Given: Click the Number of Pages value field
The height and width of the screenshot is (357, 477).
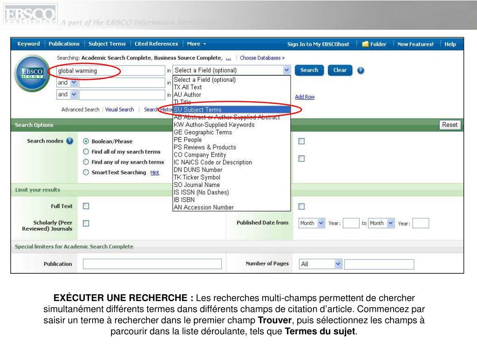Looking at the screenshot, I should (x=379, y=264).
